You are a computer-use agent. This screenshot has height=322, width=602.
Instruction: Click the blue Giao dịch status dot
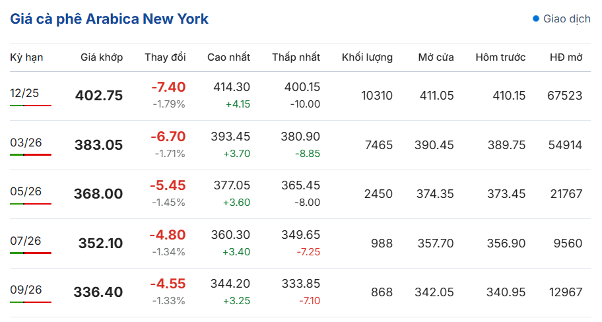click(536, 18)
